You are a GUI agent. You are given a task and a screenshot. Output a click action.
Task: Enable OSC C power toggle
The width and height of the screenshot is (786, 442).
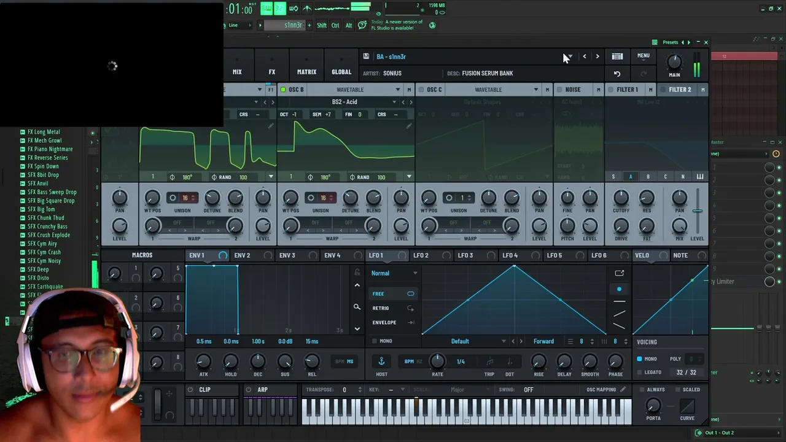point(421,90)
